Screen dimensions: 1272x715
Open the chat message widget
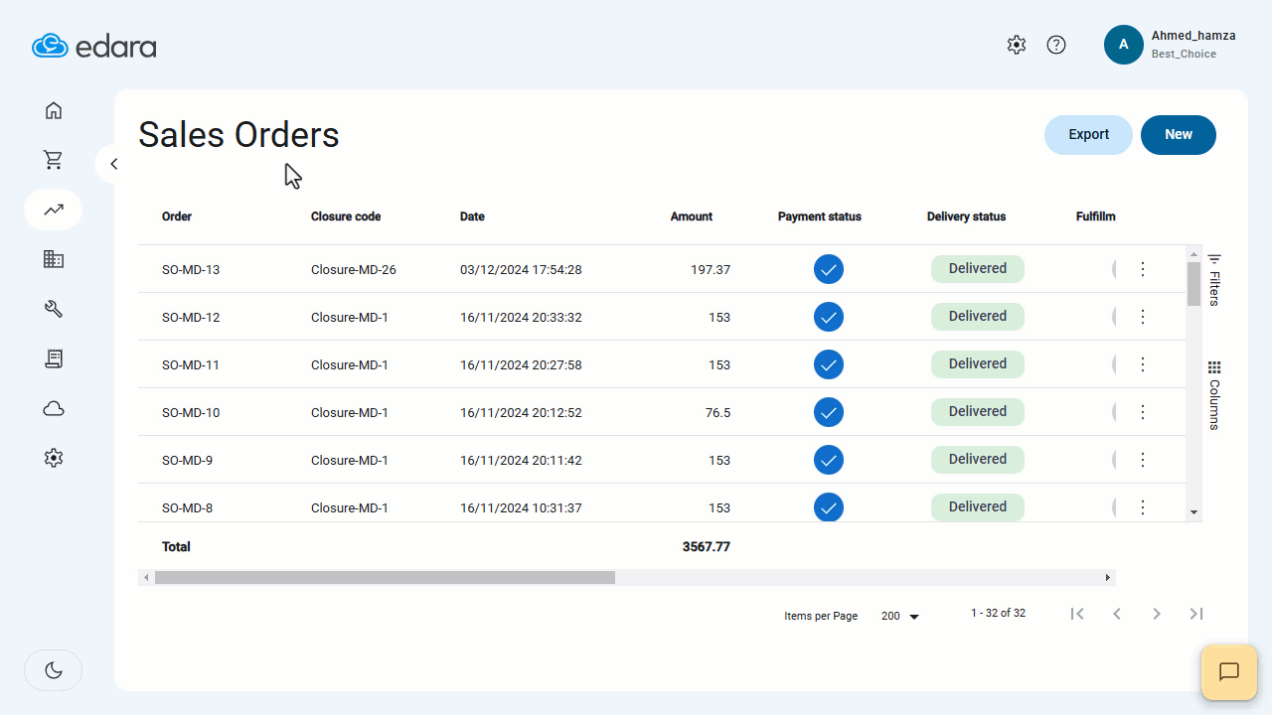click(1229, 672)
